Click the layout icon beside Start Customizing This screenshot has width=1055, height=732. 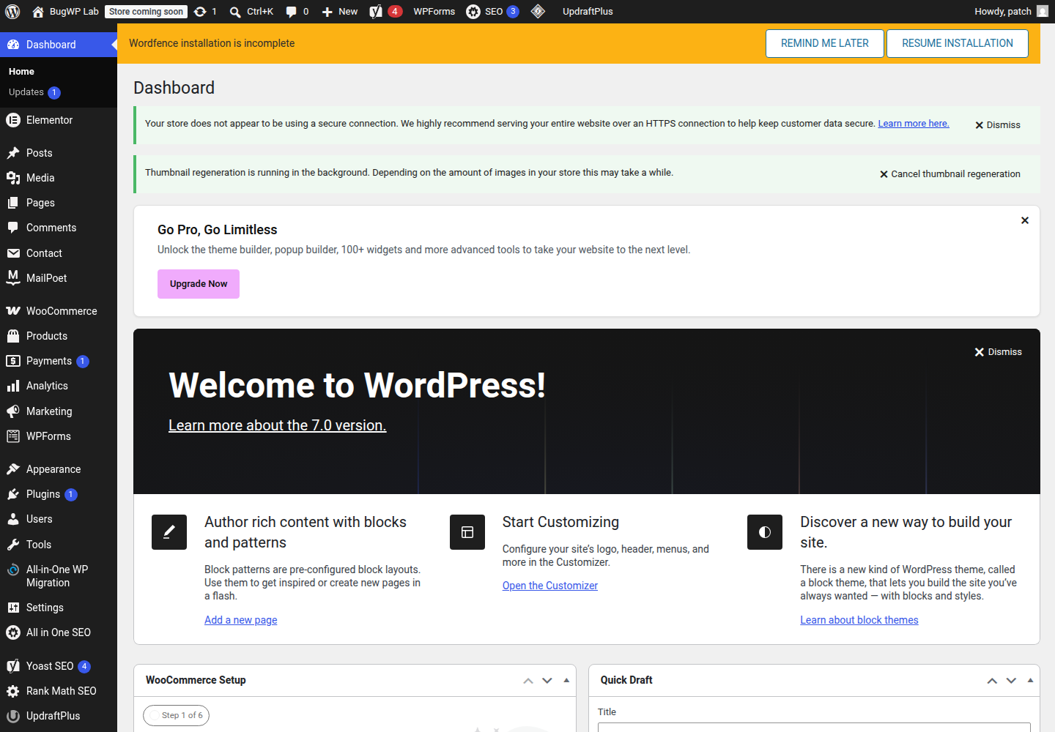pyautogui.click(x=467, y=532)
